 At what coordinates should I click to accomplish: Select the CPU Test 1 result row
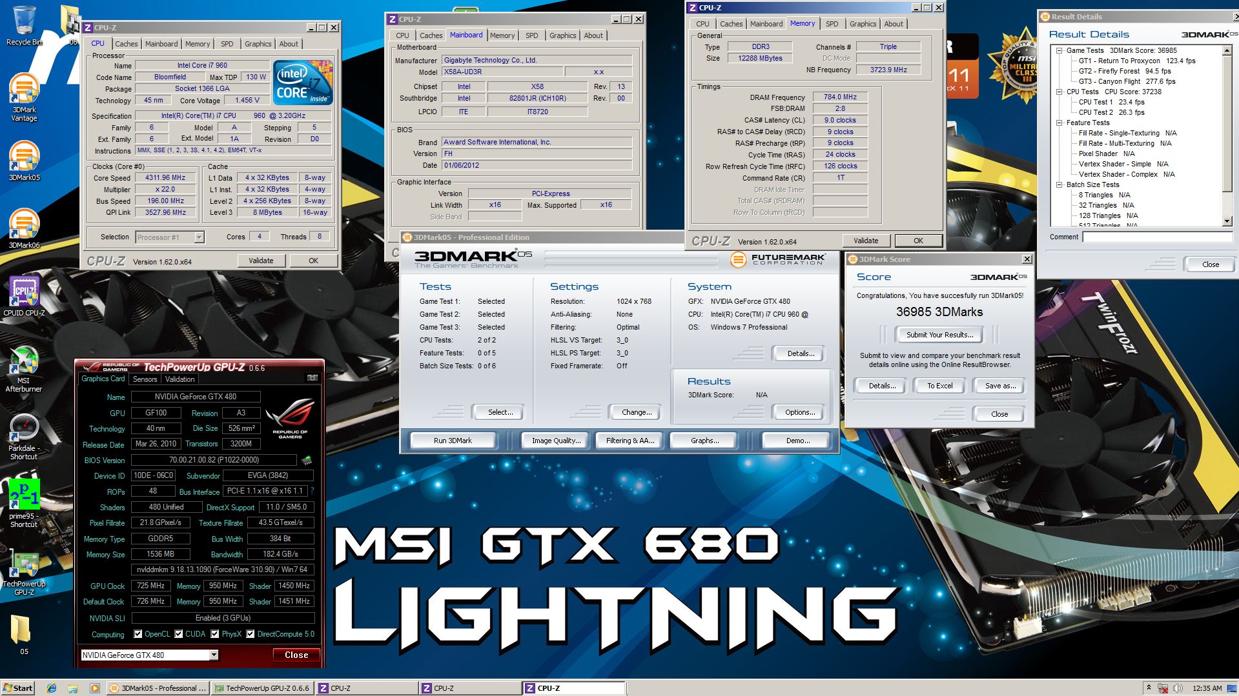tap(1111, 102)
